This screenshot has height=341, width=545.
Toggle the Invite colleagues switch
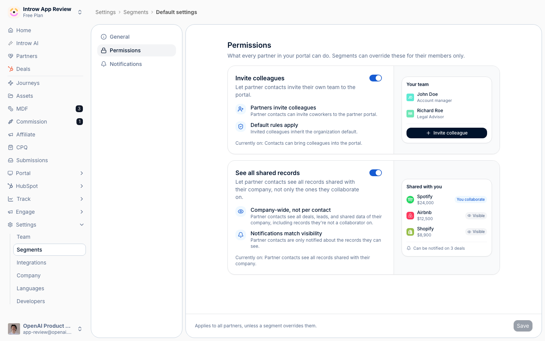point(375,78)
